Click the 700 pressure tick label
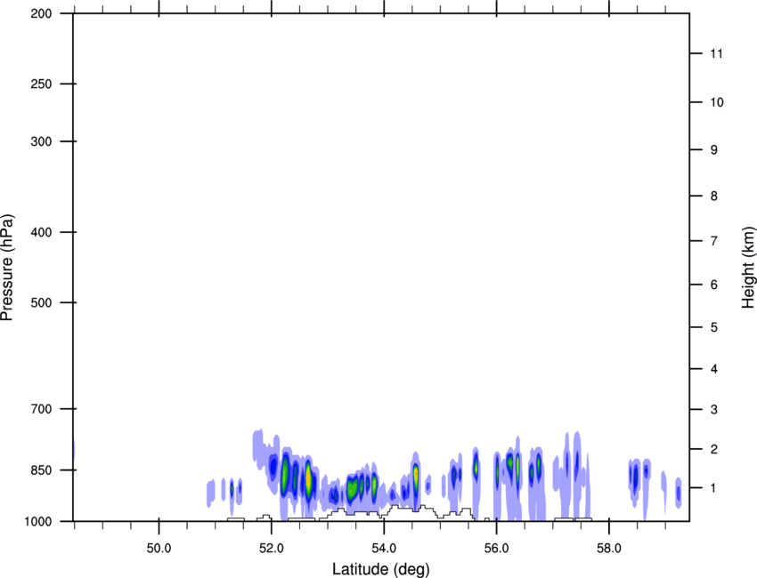The height and width of the screenshot is (578, 757). coord(41,409)
